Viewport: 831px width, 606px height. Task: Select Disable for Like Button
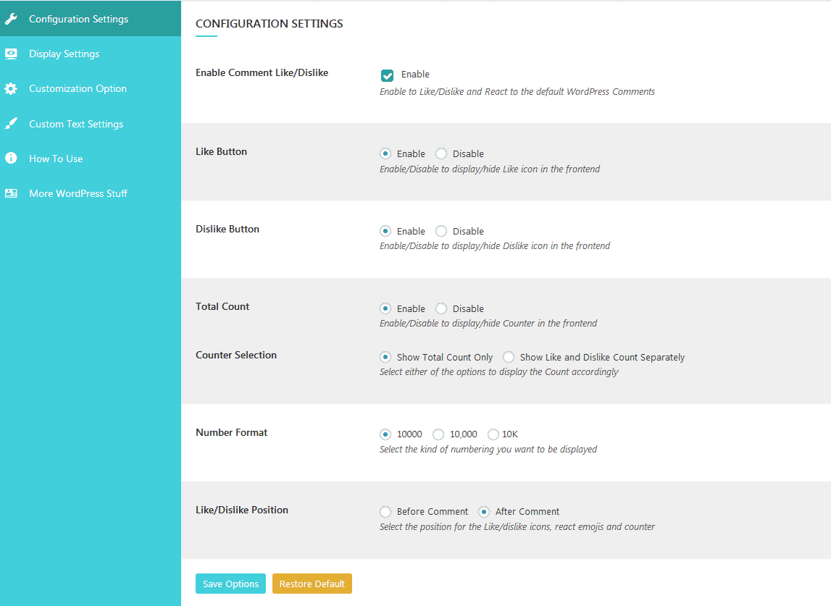(441, 153)
